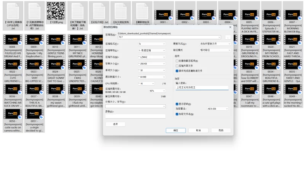Toggle 压缩共享文件 checkbox
The height and width of the screenshot is (183, 305).
(x=177, y=66)
